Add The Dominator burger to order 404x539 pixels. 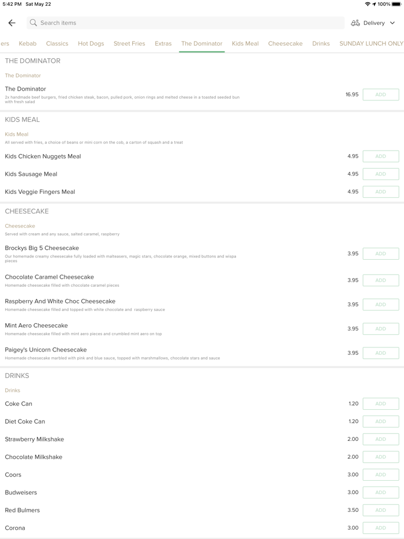point(380,95)
